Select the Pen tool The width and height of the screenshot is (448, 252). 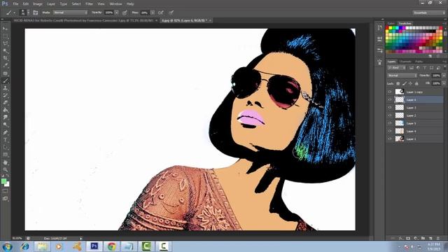(5, 132)
